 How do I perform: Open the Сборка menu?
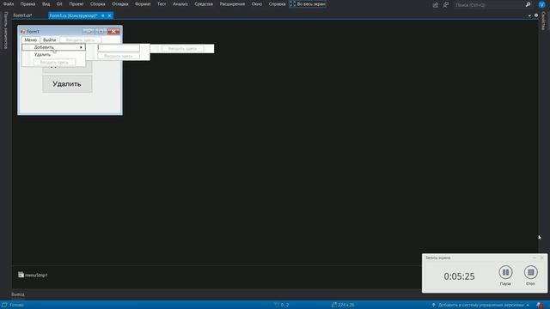tap(97, 4)
